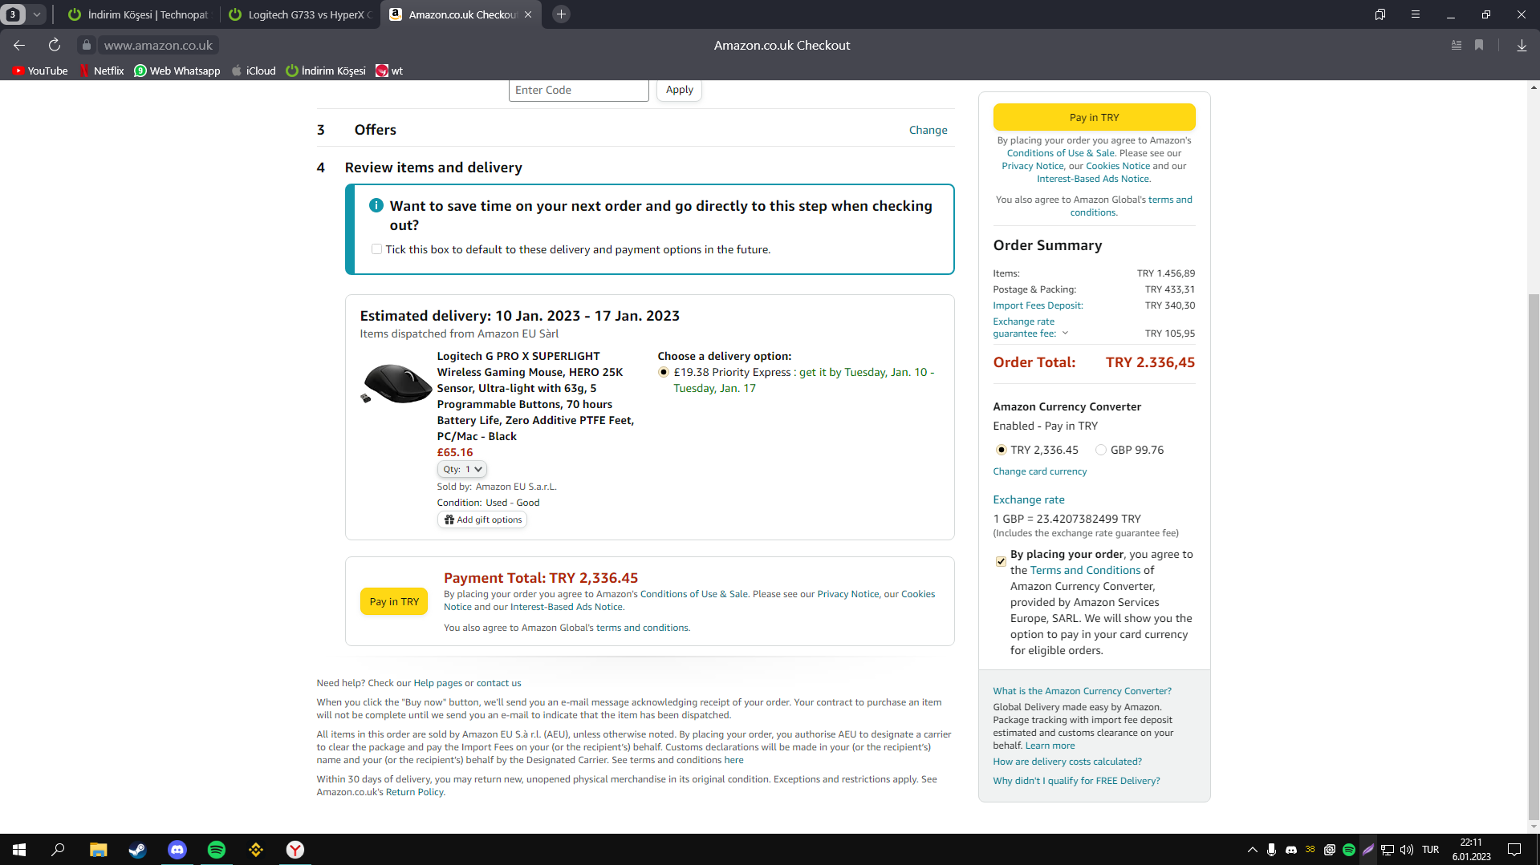Expand the Exchange rate guarantee fee details
Image resolution: width=1540 pixels, height=865 pixels.
pos(1065,333)
